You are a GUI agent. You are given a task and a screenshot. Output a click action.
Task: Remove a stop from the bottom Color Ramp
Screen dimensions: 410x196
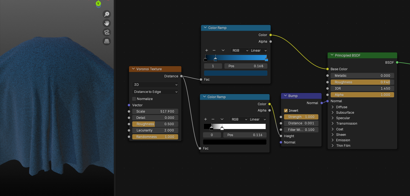point(213,119)
